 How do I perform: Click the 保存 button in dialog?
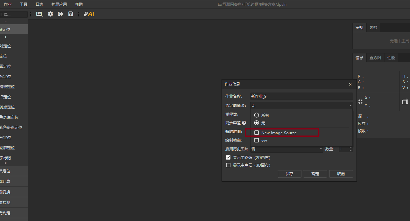pyautogui.click(x=289, y=174)
